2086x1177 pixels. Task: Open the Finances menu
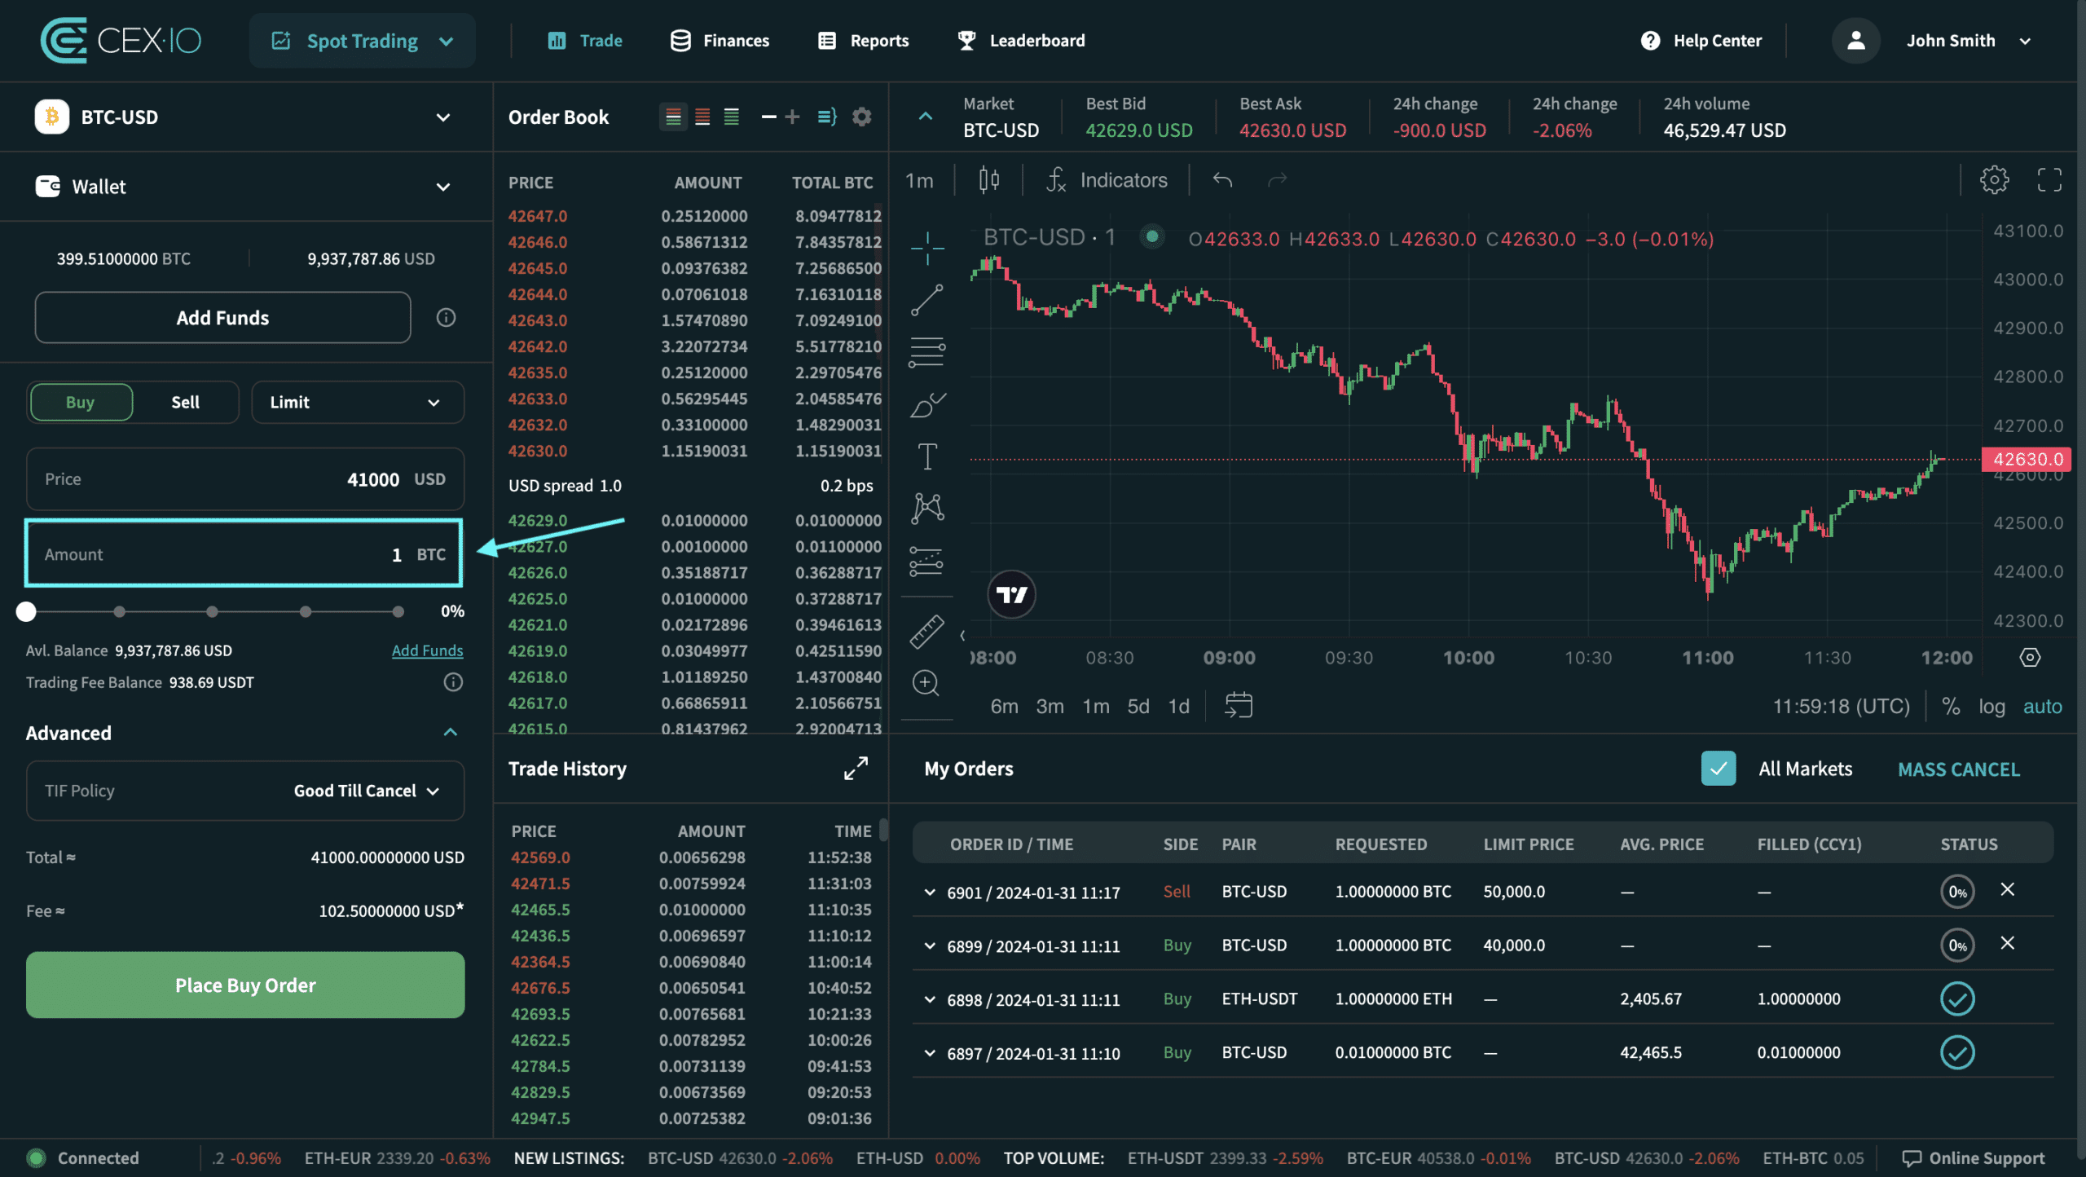point(720,41)
